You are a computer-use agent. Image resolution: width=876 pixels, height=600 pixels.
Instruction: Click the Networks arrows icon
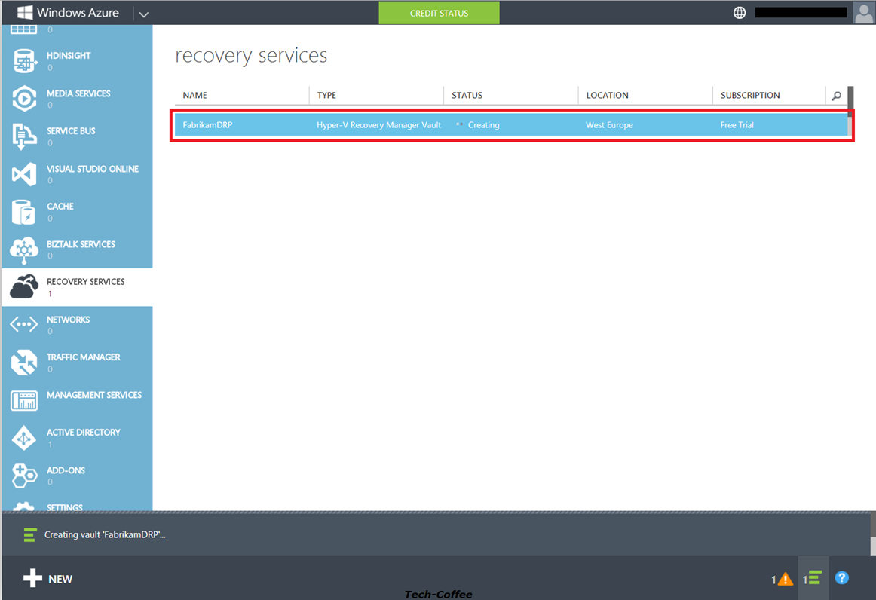click(x=24, y=324)
